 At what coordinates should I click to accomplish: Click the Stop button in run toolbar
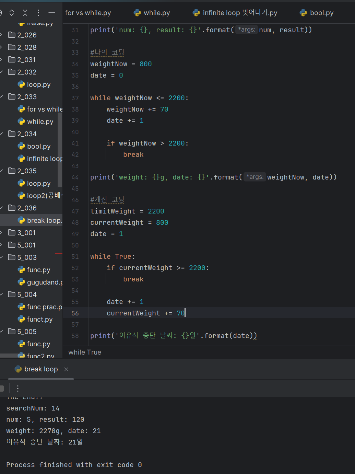click(x=2, y=389)
